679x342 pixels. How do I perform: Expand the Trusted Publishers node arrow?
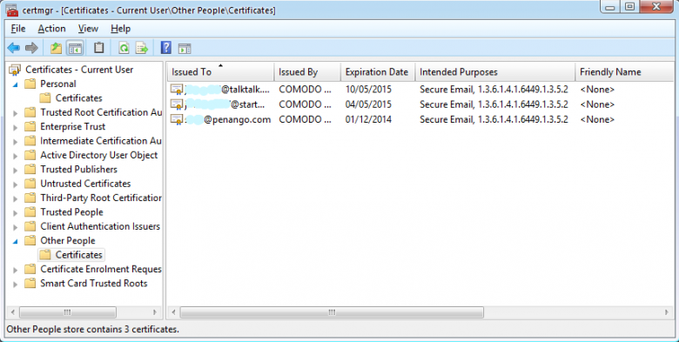[16, 171]
